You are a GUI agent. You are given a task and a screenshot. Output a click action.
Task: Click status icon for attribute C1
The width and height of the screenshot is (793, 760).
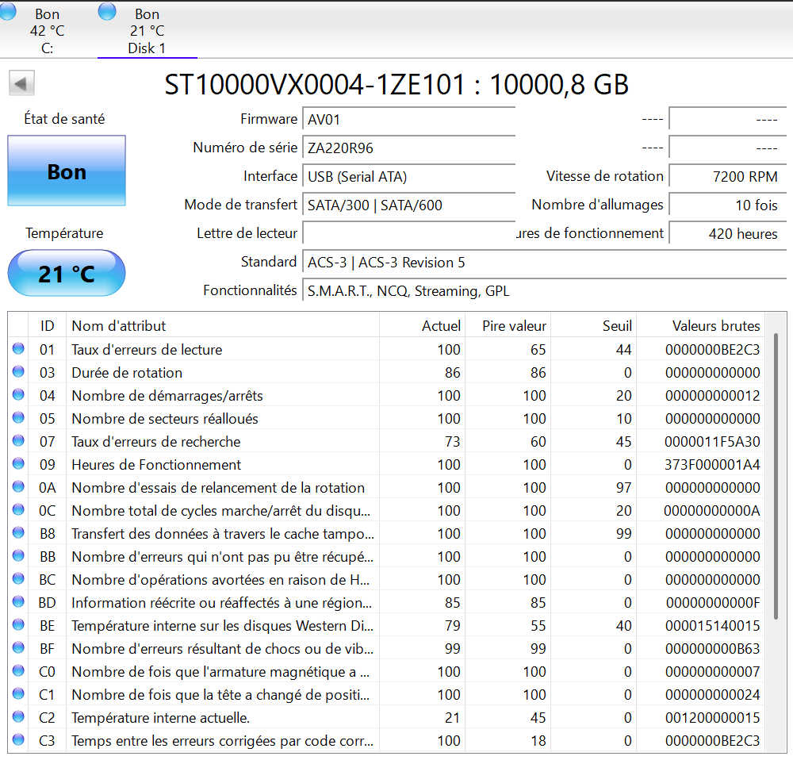coord(18,694)
